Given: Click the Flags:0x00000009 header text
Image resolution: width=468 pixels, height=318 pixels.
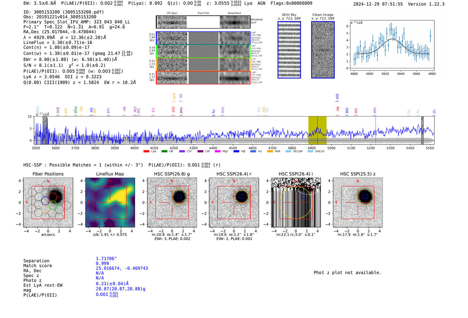Looking at the screenshot, I should (291, 3).
